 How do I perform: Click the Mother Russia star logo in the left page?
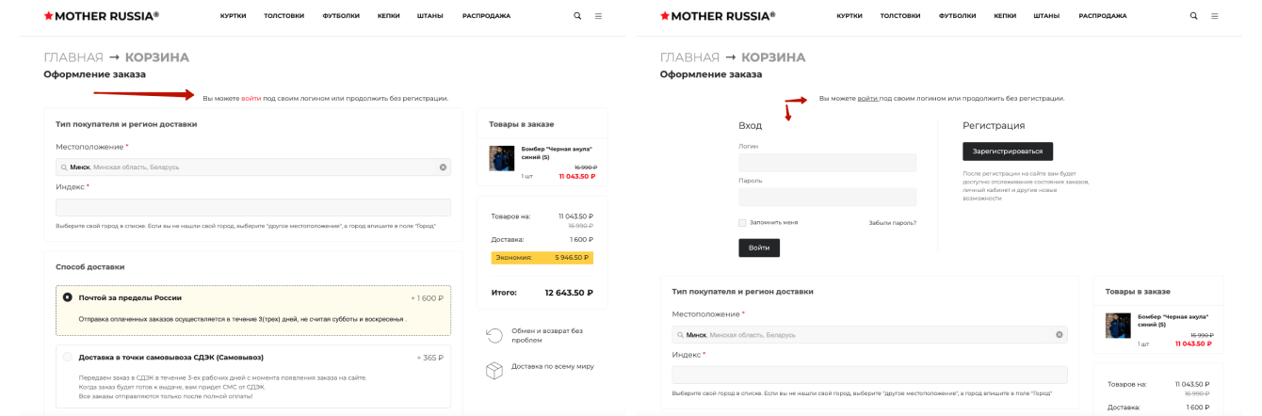pyautogui.click(x=48, y=16)
